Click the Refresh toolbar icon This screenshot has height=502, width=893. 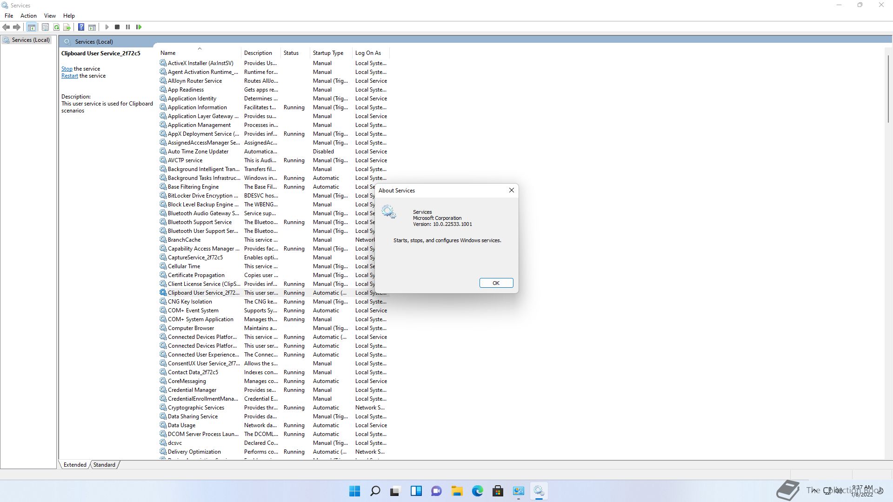[x=56, y=27]
